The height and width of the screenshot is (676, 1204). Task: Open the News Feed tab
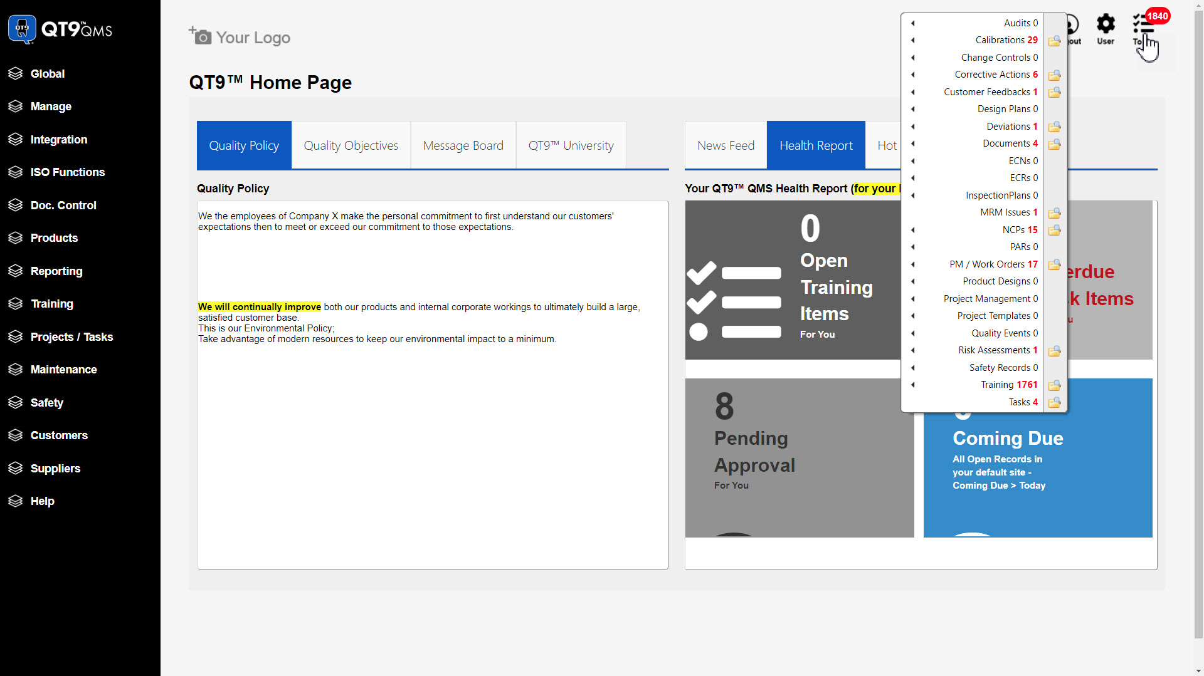pos(726,145)
